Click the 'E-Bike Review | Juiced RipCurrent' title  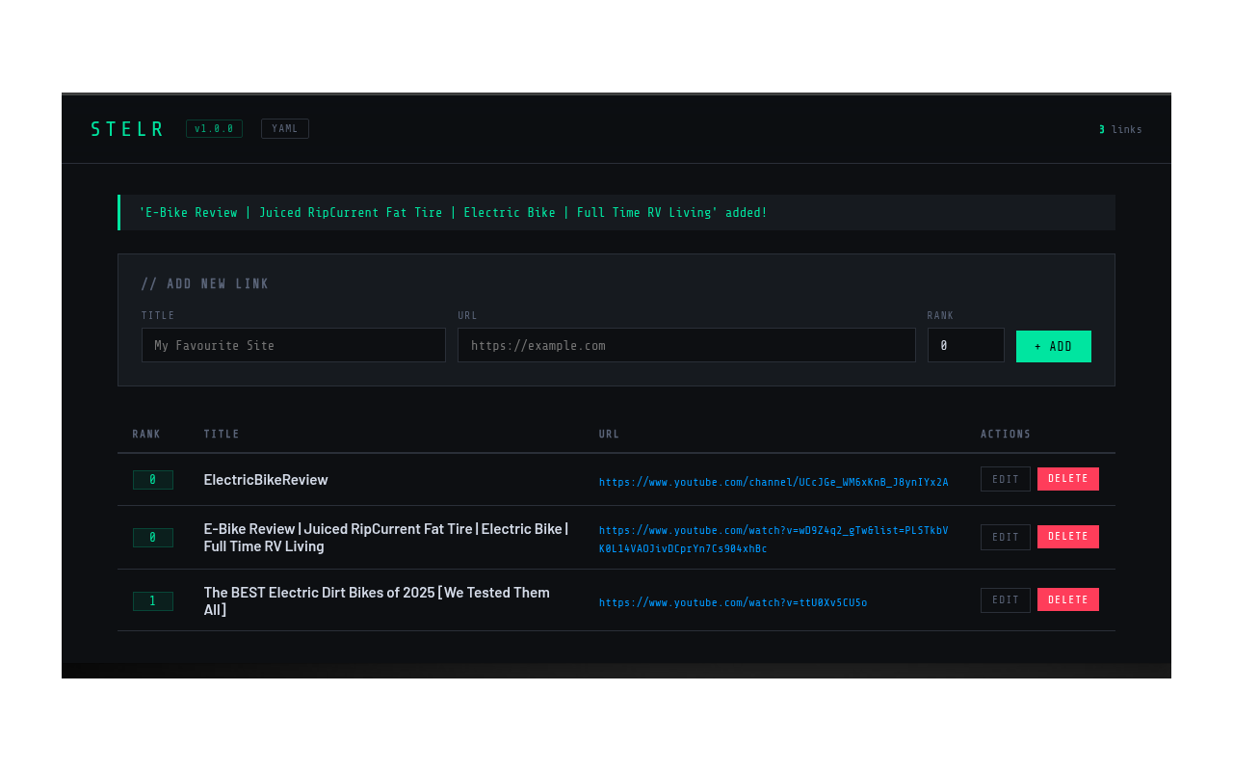coord(386,538)
